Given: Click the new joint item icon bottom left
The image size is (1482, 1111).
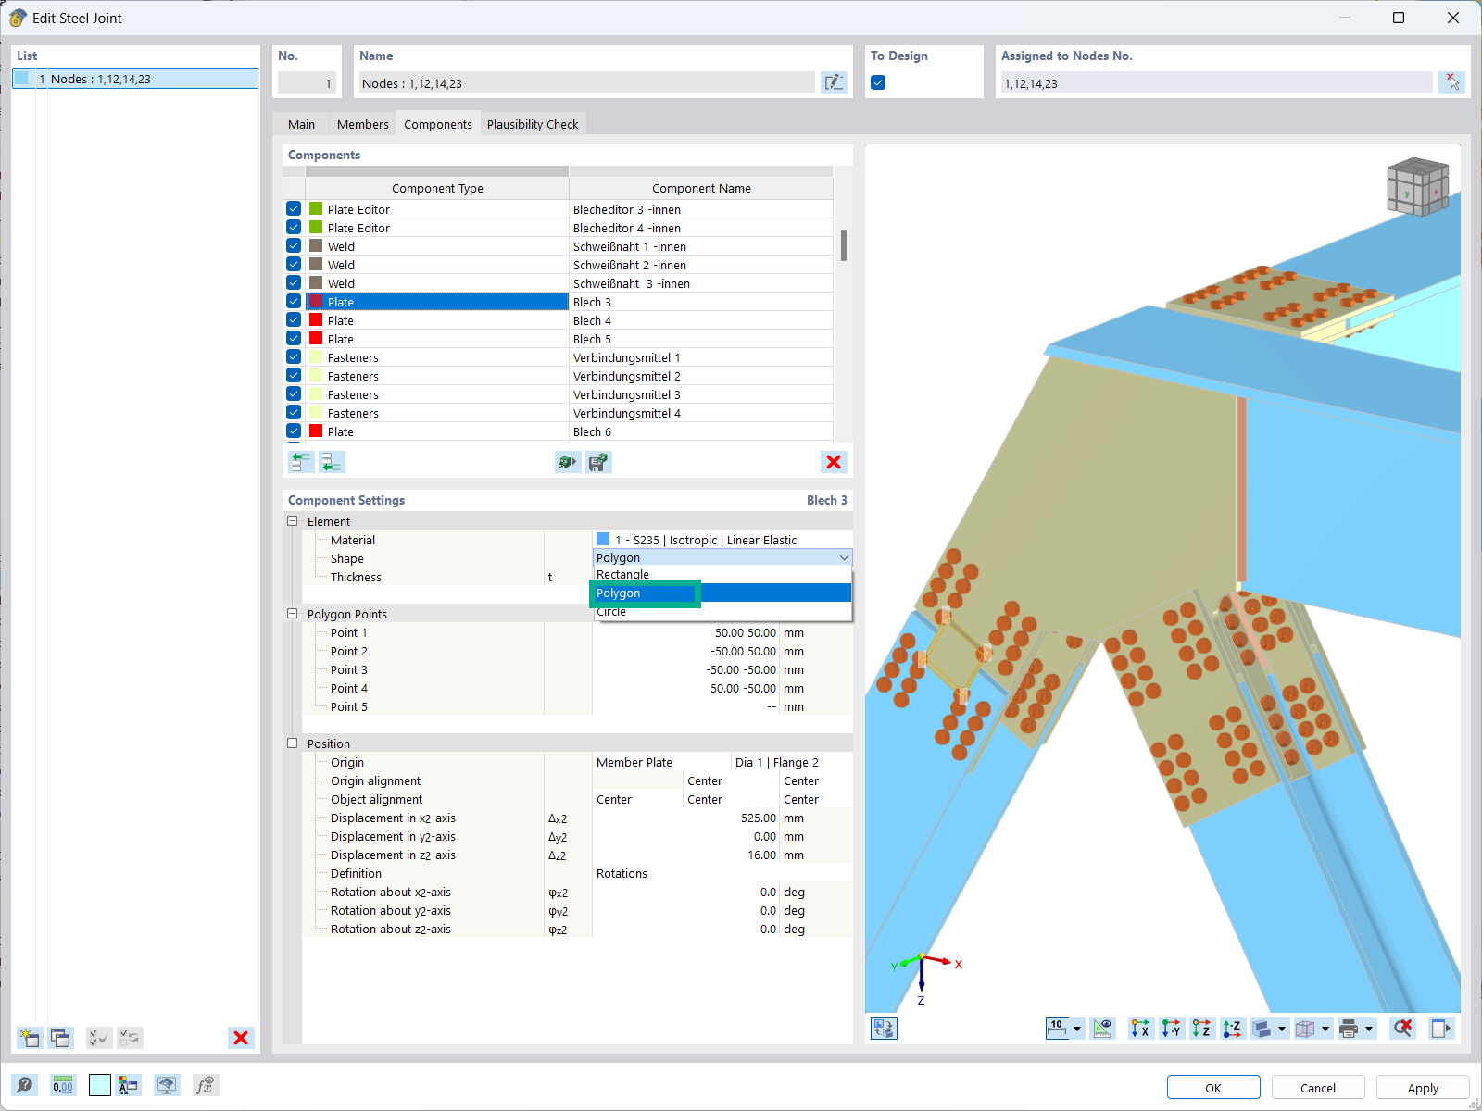Looking at the screenshot, I should (29, 1038).
